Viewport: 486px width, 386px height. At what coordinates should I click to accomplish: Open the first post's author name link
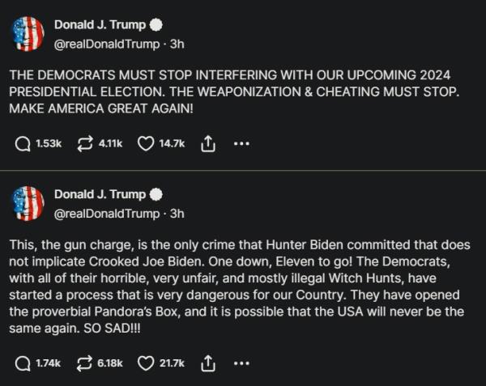(100, 24)
